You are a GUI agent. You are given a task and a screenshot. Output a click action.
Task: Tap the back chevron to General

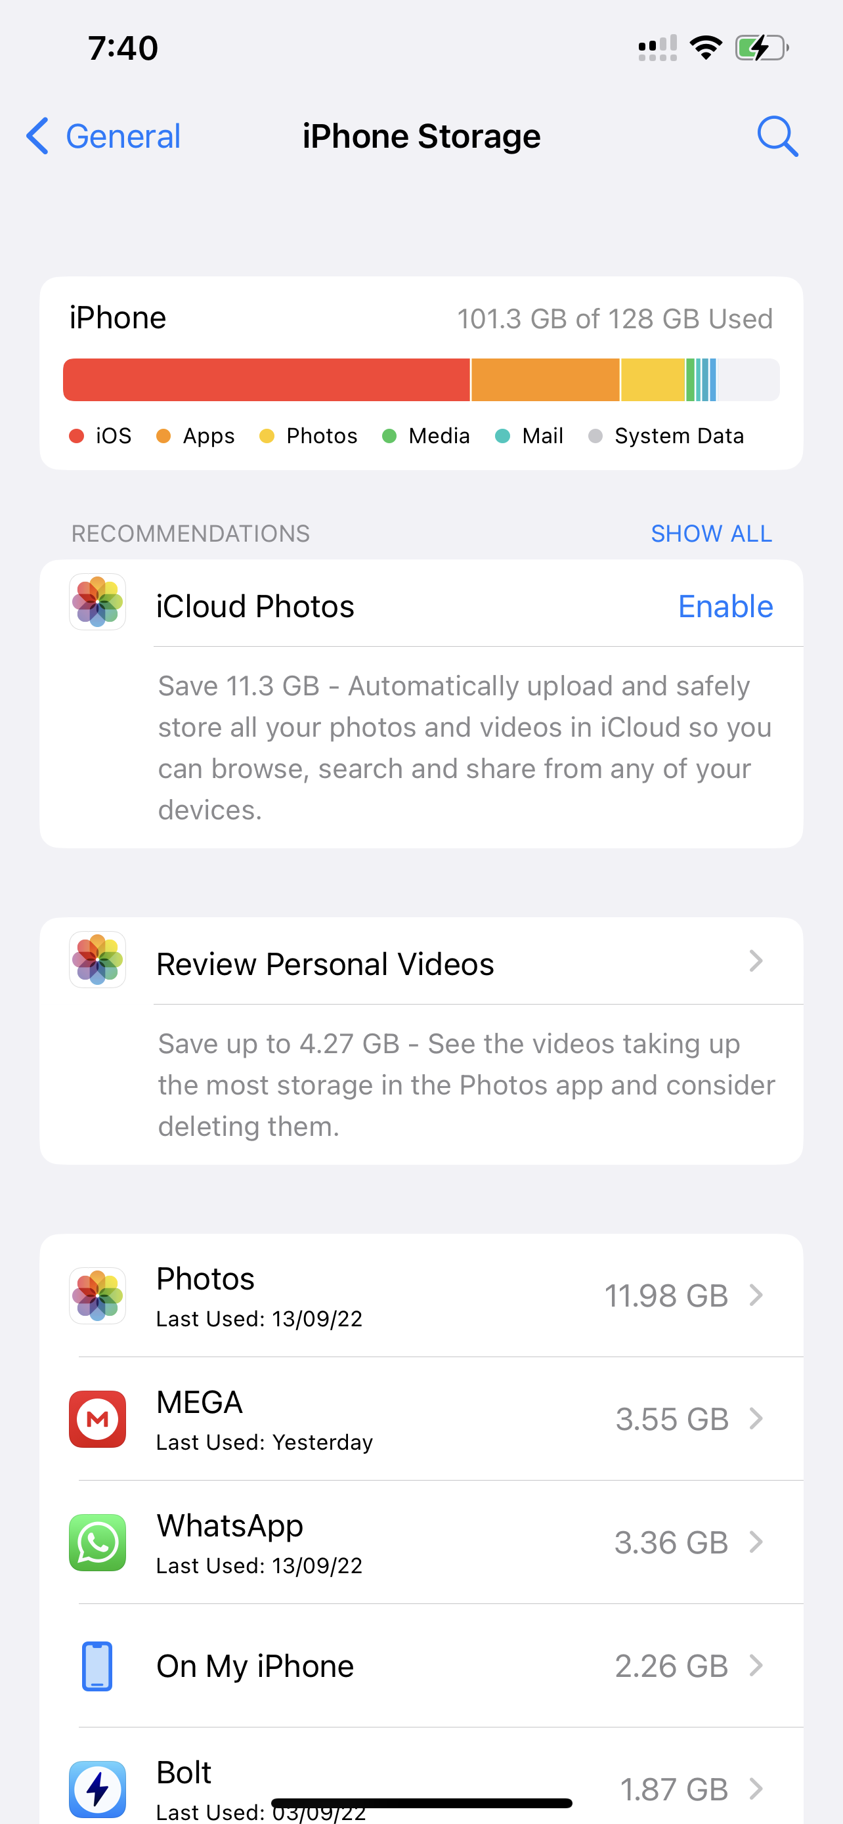pos(38,136)
